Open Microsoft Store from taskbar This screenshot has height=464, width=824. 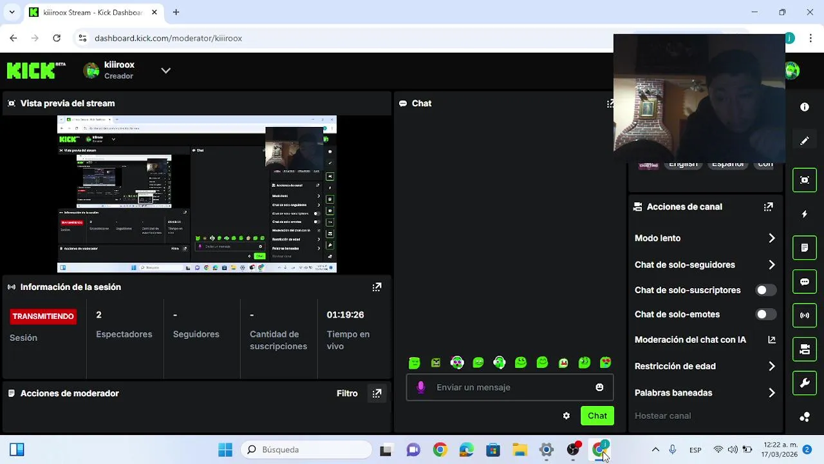tap(493, 450)
